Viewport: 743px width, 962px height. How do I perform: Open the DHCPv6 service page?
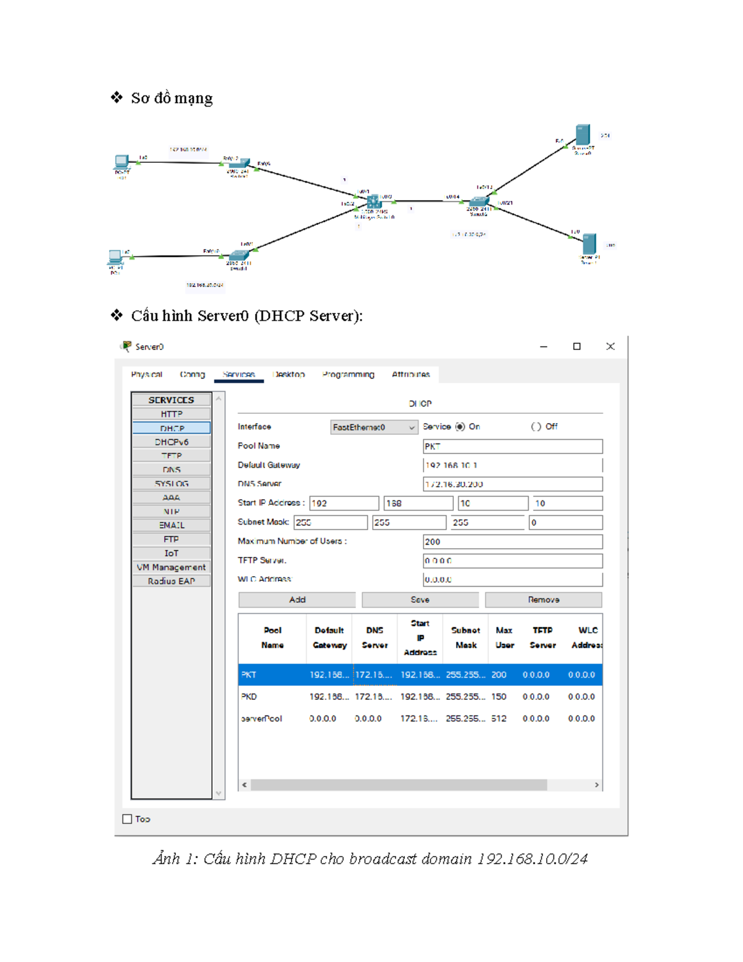tap(172, 441)
